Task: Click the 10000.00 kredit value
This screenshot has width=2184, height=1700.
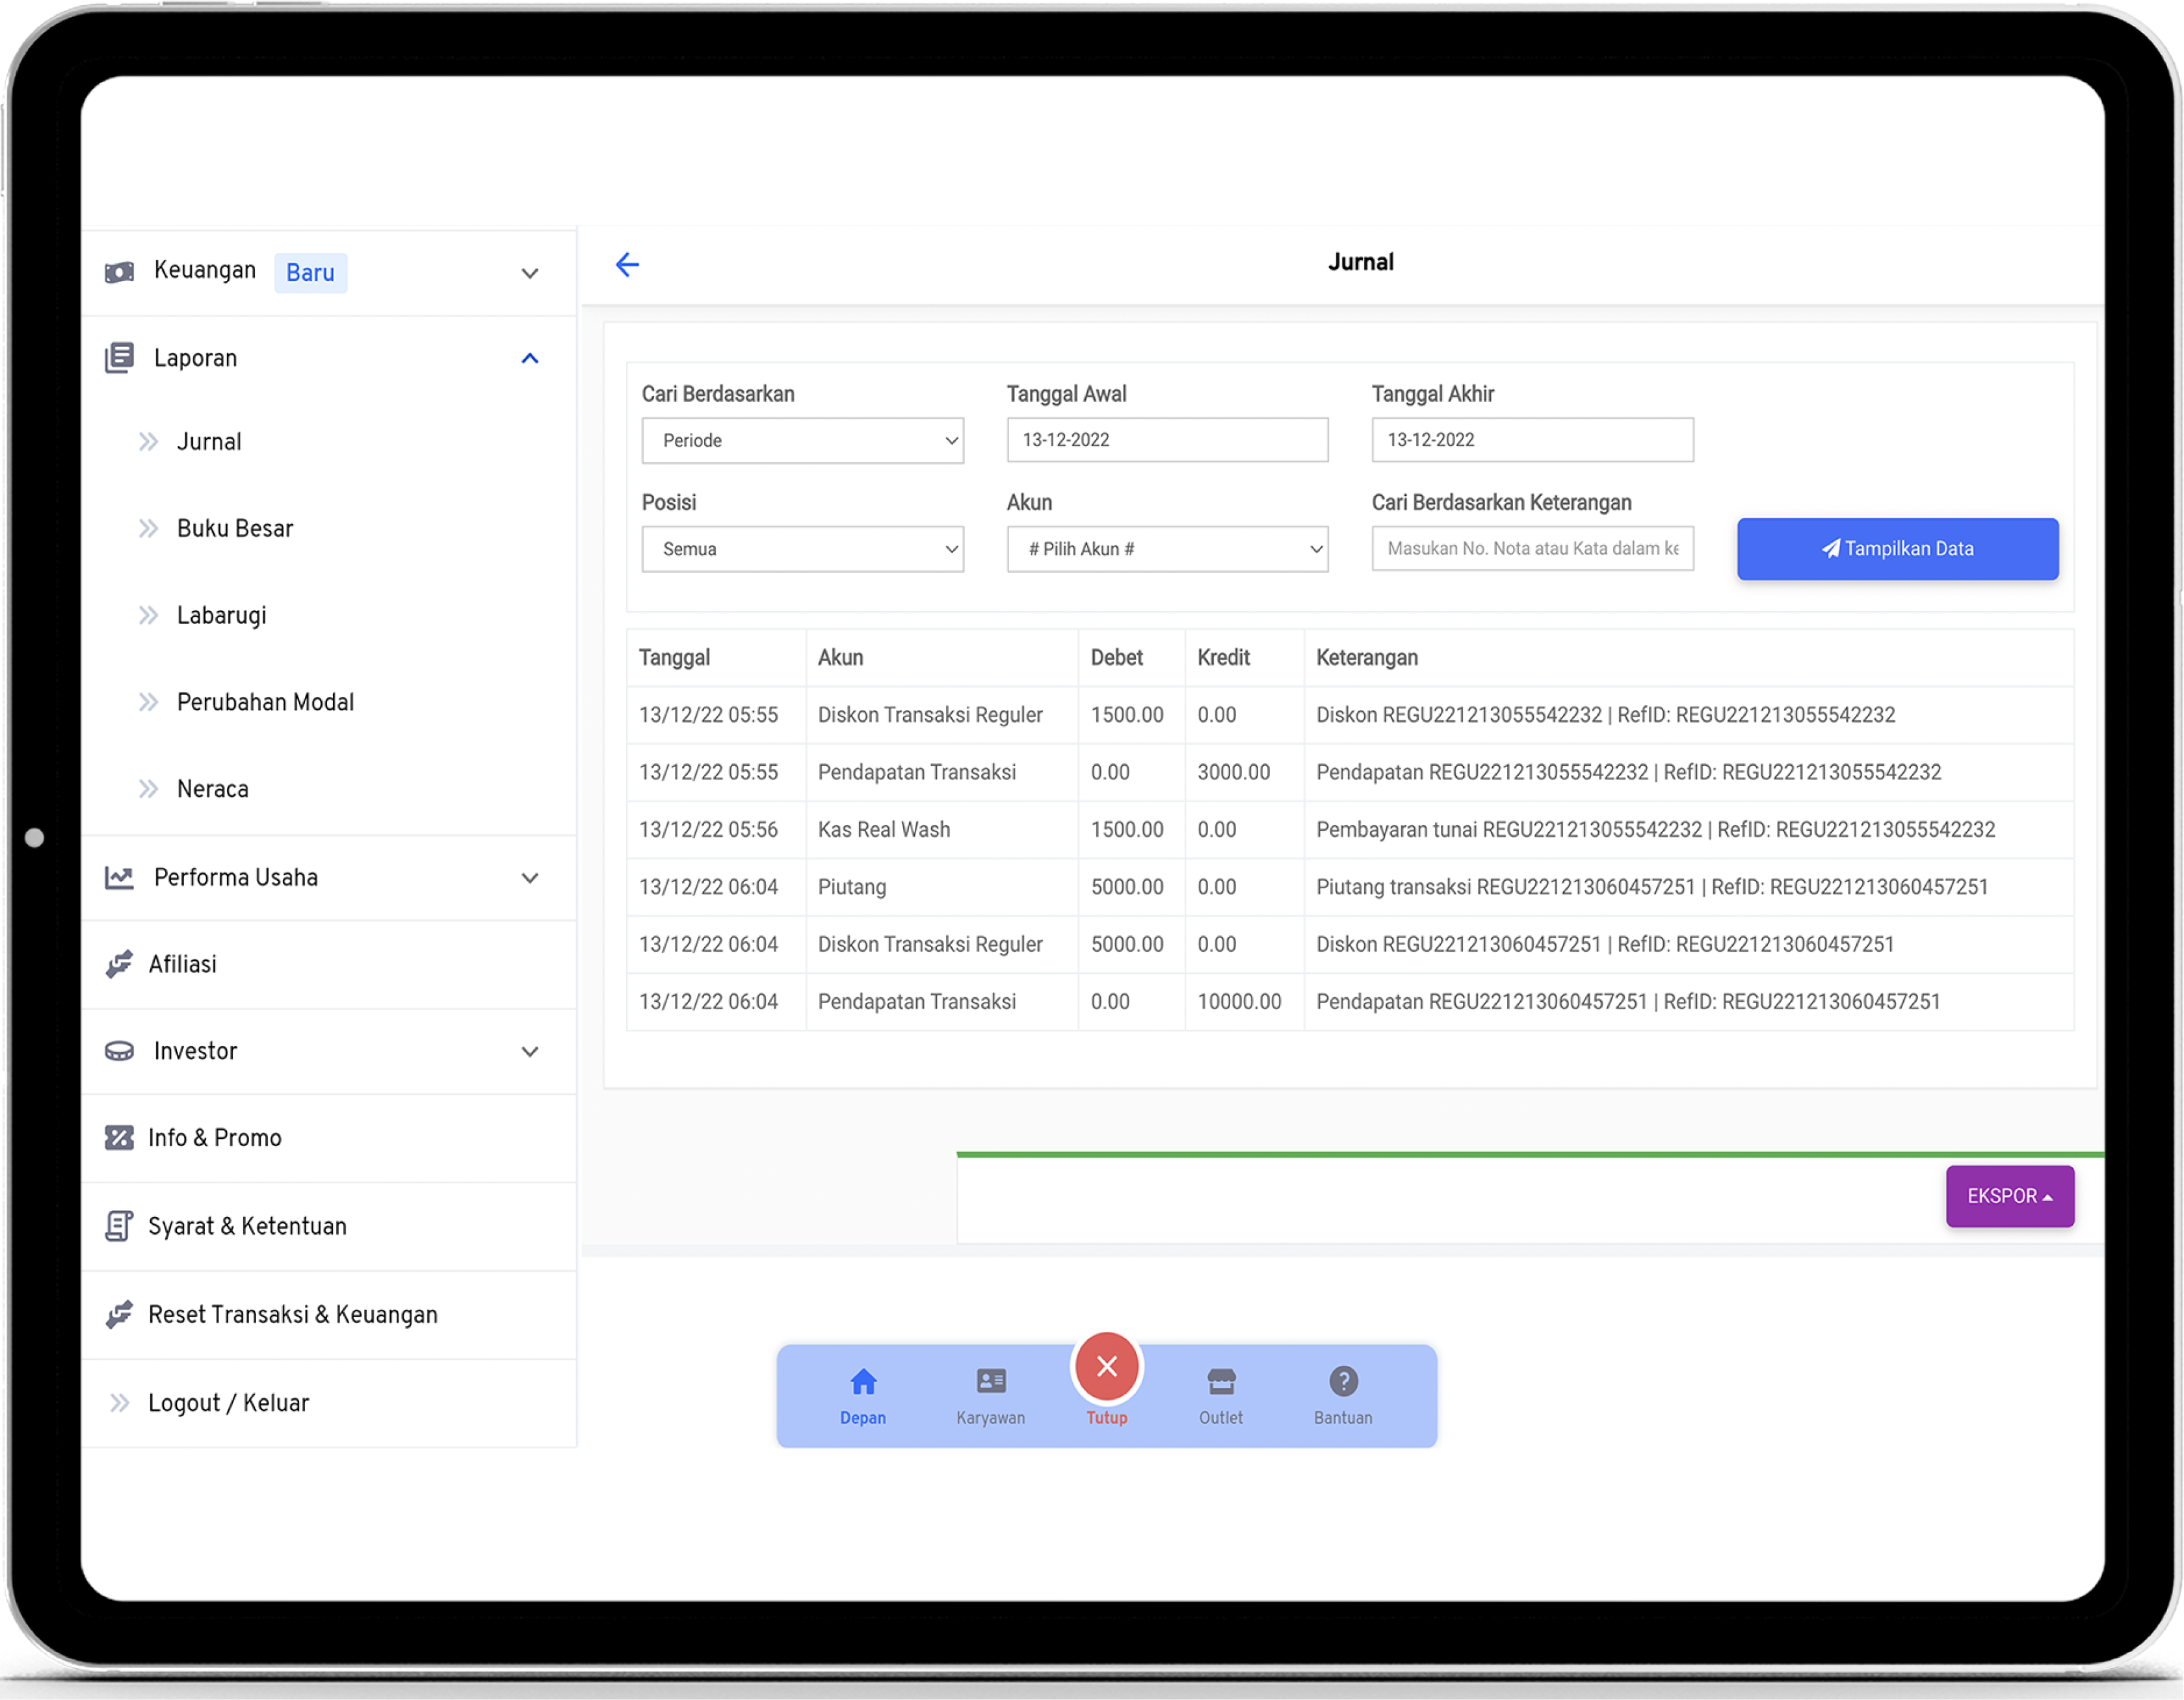Action: pos(1239,1002)
